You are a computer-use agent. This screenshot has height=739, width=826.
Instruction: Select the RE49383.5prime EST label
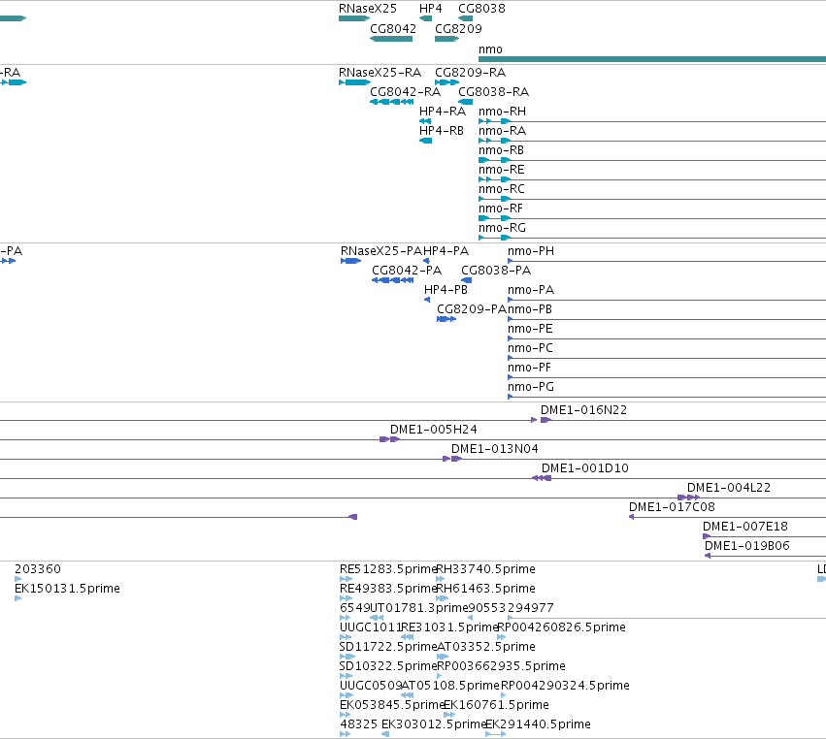pos(388,589)
